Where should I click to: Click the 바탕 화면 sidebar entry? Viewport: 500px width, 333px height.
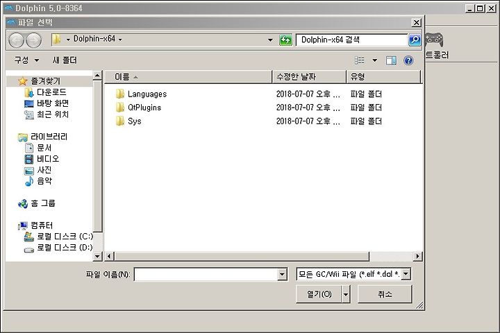(x=53, y=103)
